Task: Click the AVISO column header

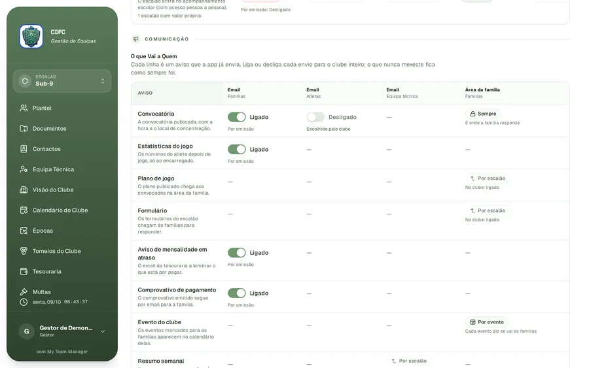Action: 145,93
